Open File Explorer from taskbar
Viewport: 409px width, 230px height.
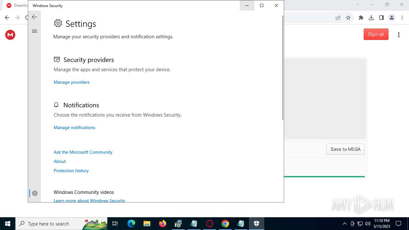coord(147,224)
